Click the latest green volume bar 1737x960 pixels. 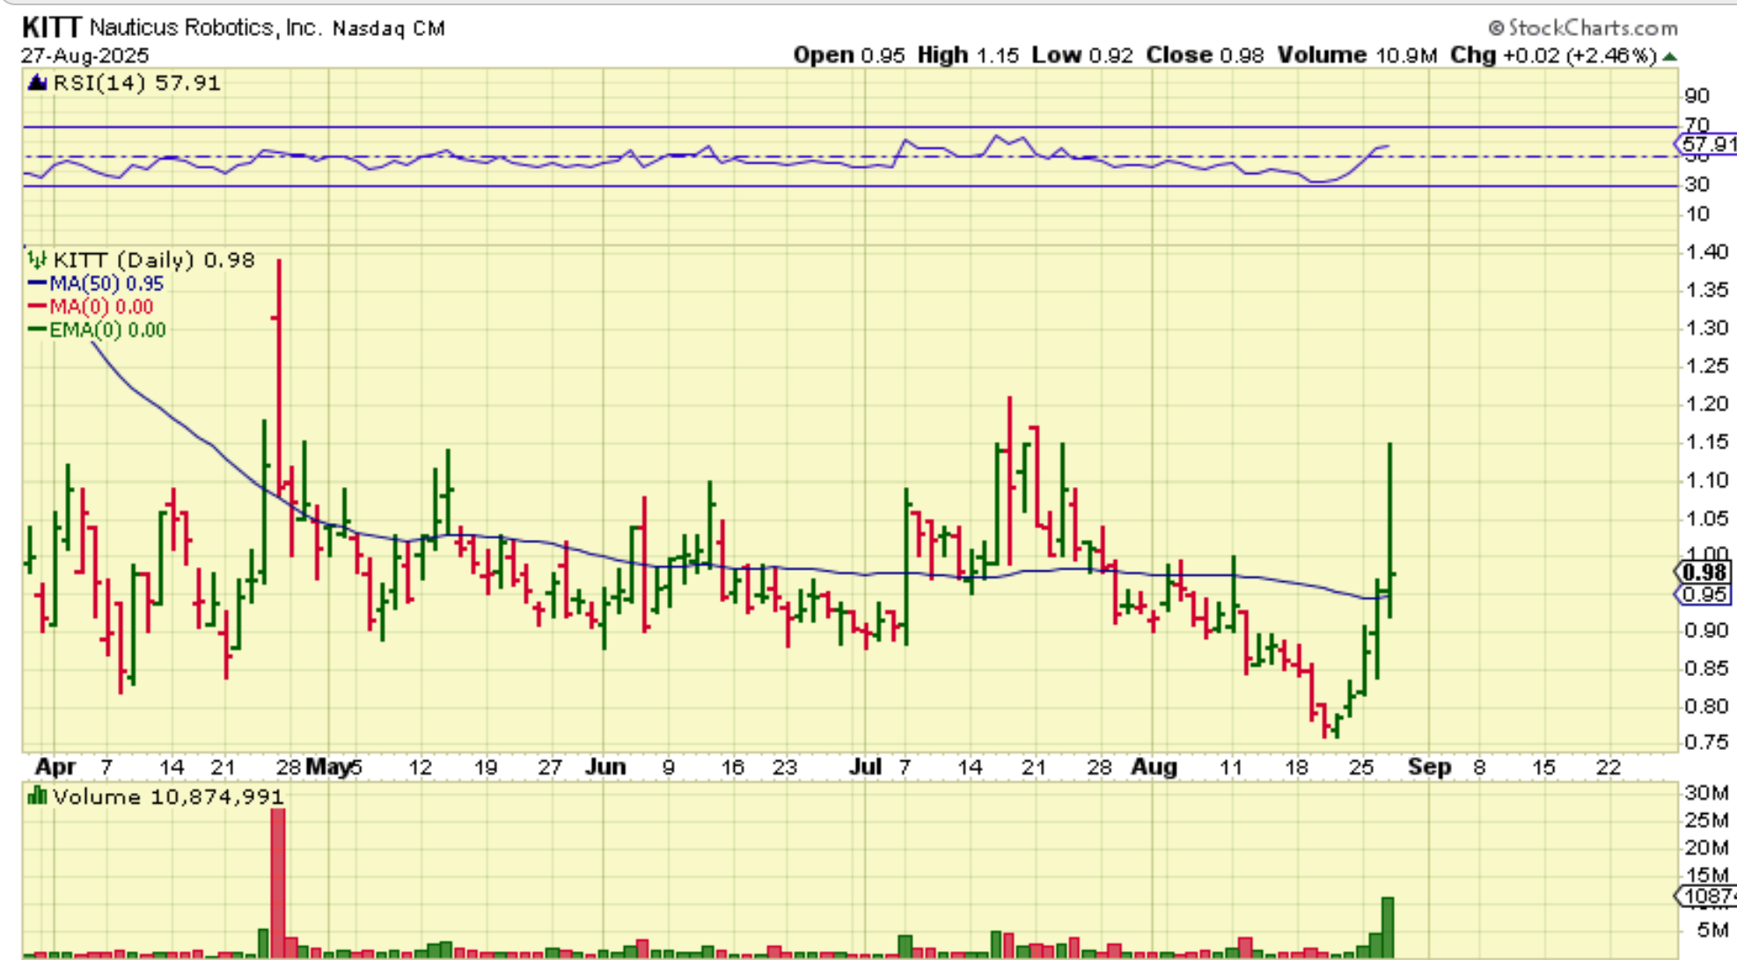click(1388, 927)
